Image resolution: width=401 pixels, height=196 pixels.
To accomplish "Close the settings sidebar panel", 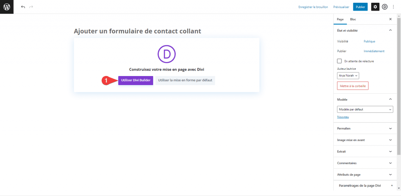I will (390, 19).
